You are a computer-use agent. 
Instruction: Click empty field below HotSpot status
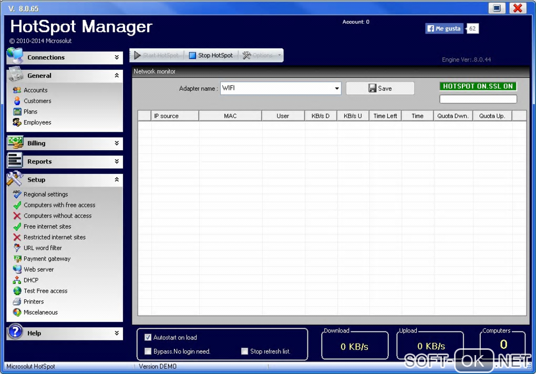(478, 99)
